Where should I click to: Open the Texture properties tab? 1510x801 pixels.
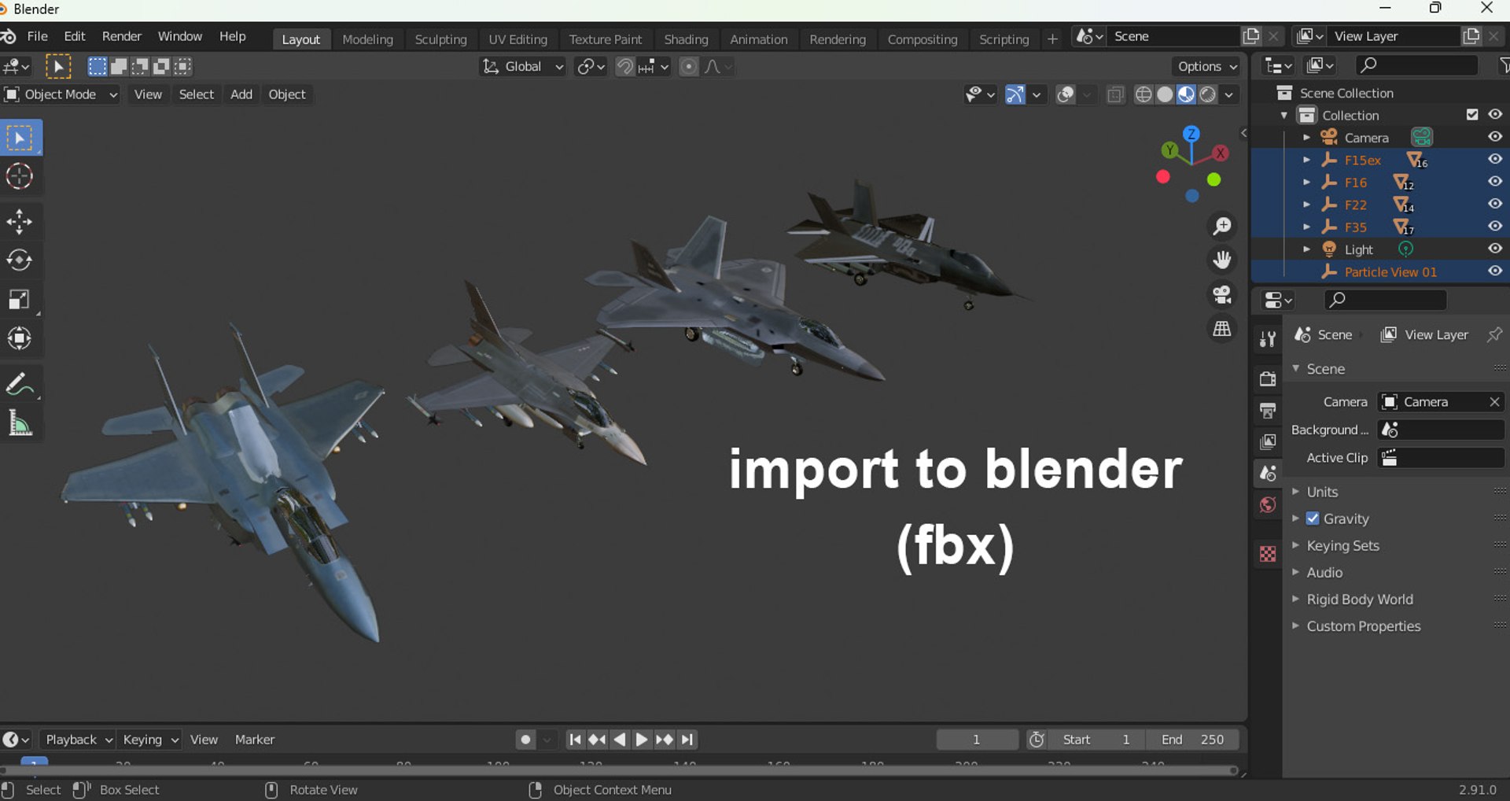pos(1268,554)
